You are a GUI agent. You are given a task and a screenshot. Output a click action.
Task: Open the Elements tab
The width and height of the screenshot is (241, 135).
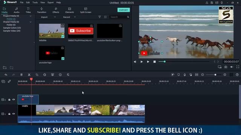[69, 10]
